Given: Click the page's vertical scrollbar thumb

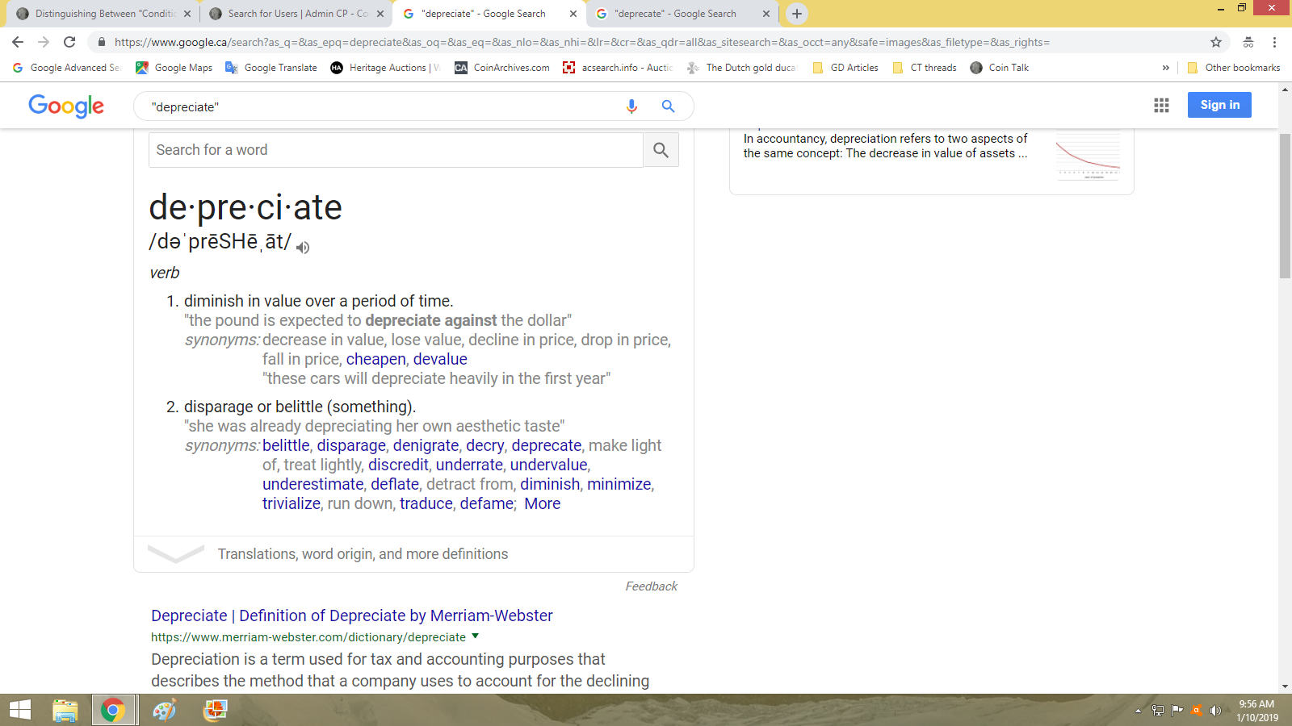Looking at the screenshot, I should [1285, 206].
